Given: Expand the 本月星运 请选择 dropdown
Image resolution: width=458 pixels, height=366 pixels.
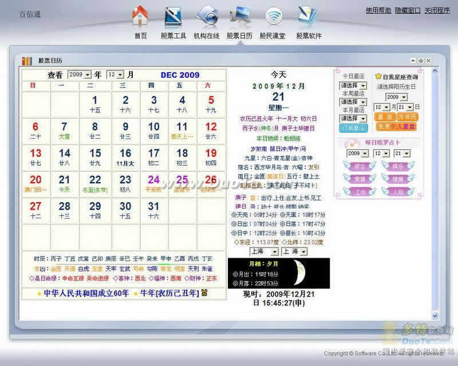Looking at the screenshot, I should (353, 118).
